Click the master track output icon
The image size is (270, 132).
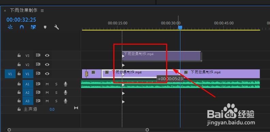tap(76, 108)
